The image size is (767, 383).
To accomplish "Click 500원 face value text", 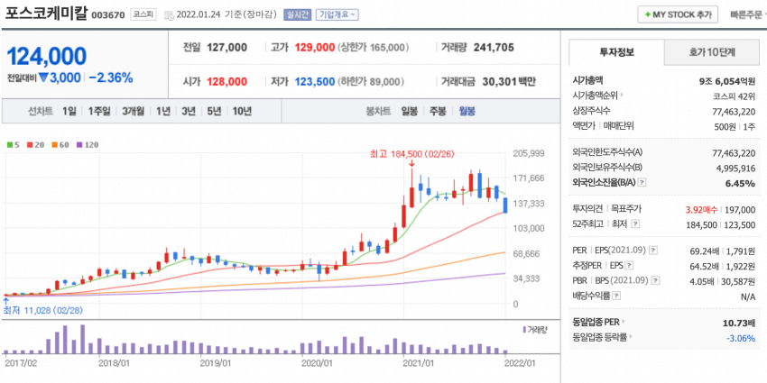I will (x=724, y=126).
